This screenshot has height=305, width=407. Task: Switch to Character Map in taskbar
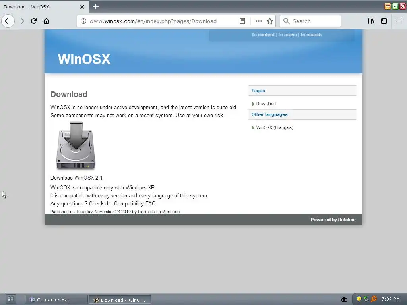click(56, 300)
